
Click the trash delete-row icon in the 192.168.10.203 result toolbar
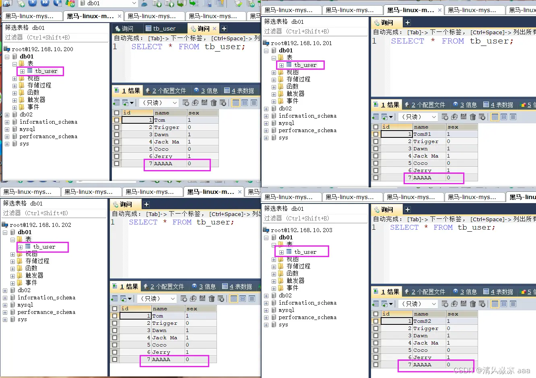[x=473, y=304]
